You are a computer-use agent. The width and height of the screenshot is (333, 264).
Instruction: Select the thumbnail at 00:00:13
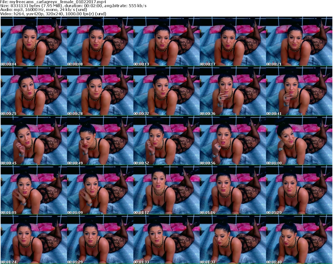click(166, 41)
